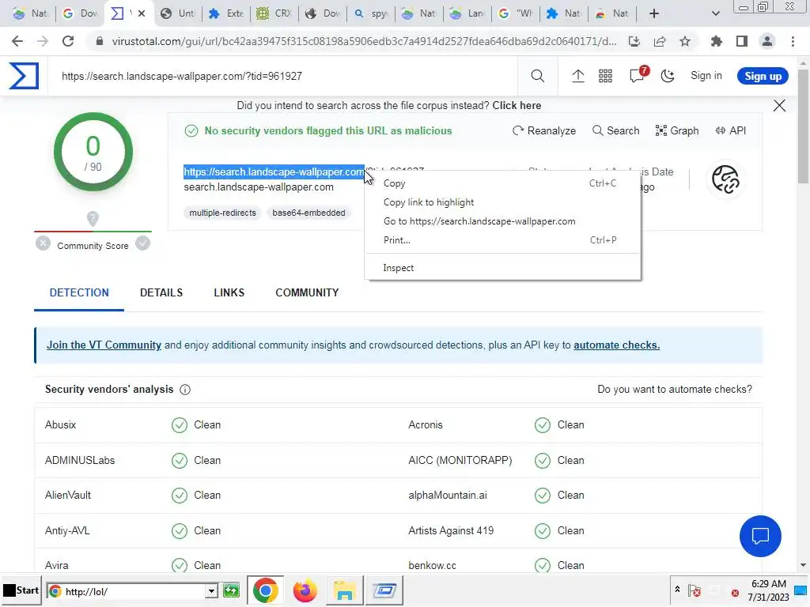810x607 pixels.
Task: Open the blue chat bubble button
Action: [x=760, y=536]
